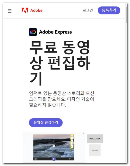Click the ocean video preview thumbnail

[x=54, y=147]
